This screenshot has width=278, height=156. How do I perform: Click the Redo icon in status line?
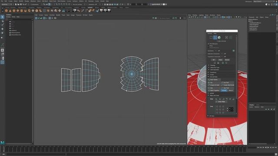pyautogui.click(x=26, y=4)
